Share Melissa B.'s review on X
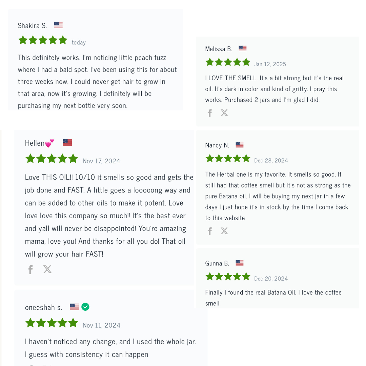366x366 pixels. (224, 113)
